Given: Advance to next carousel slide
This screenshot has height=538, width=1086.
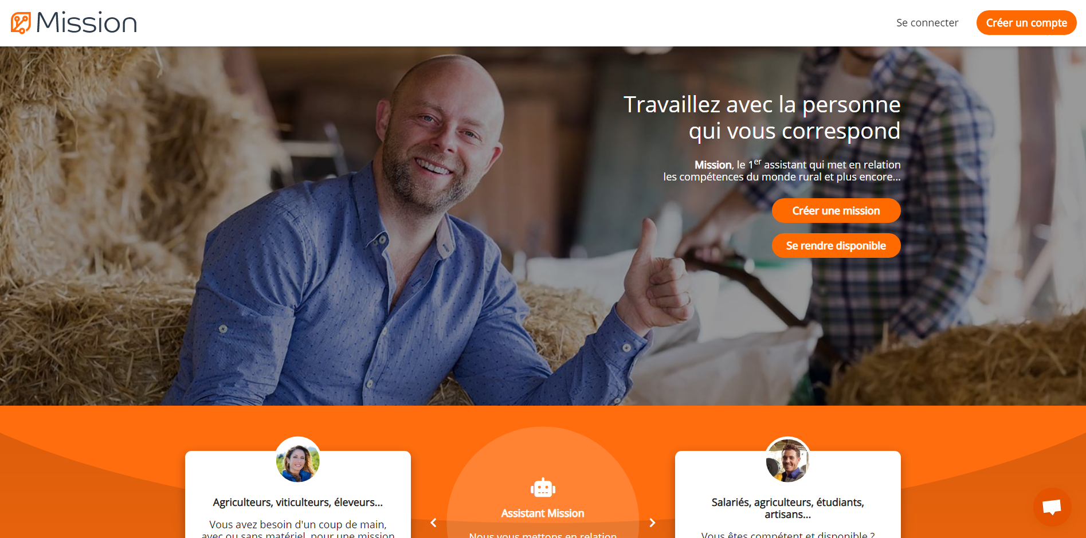Looking at the screenshot, I should (652, 523).
